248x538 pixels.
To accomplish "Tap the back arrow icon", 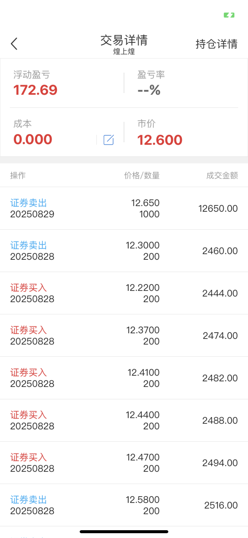I will (x=14, y=44).
